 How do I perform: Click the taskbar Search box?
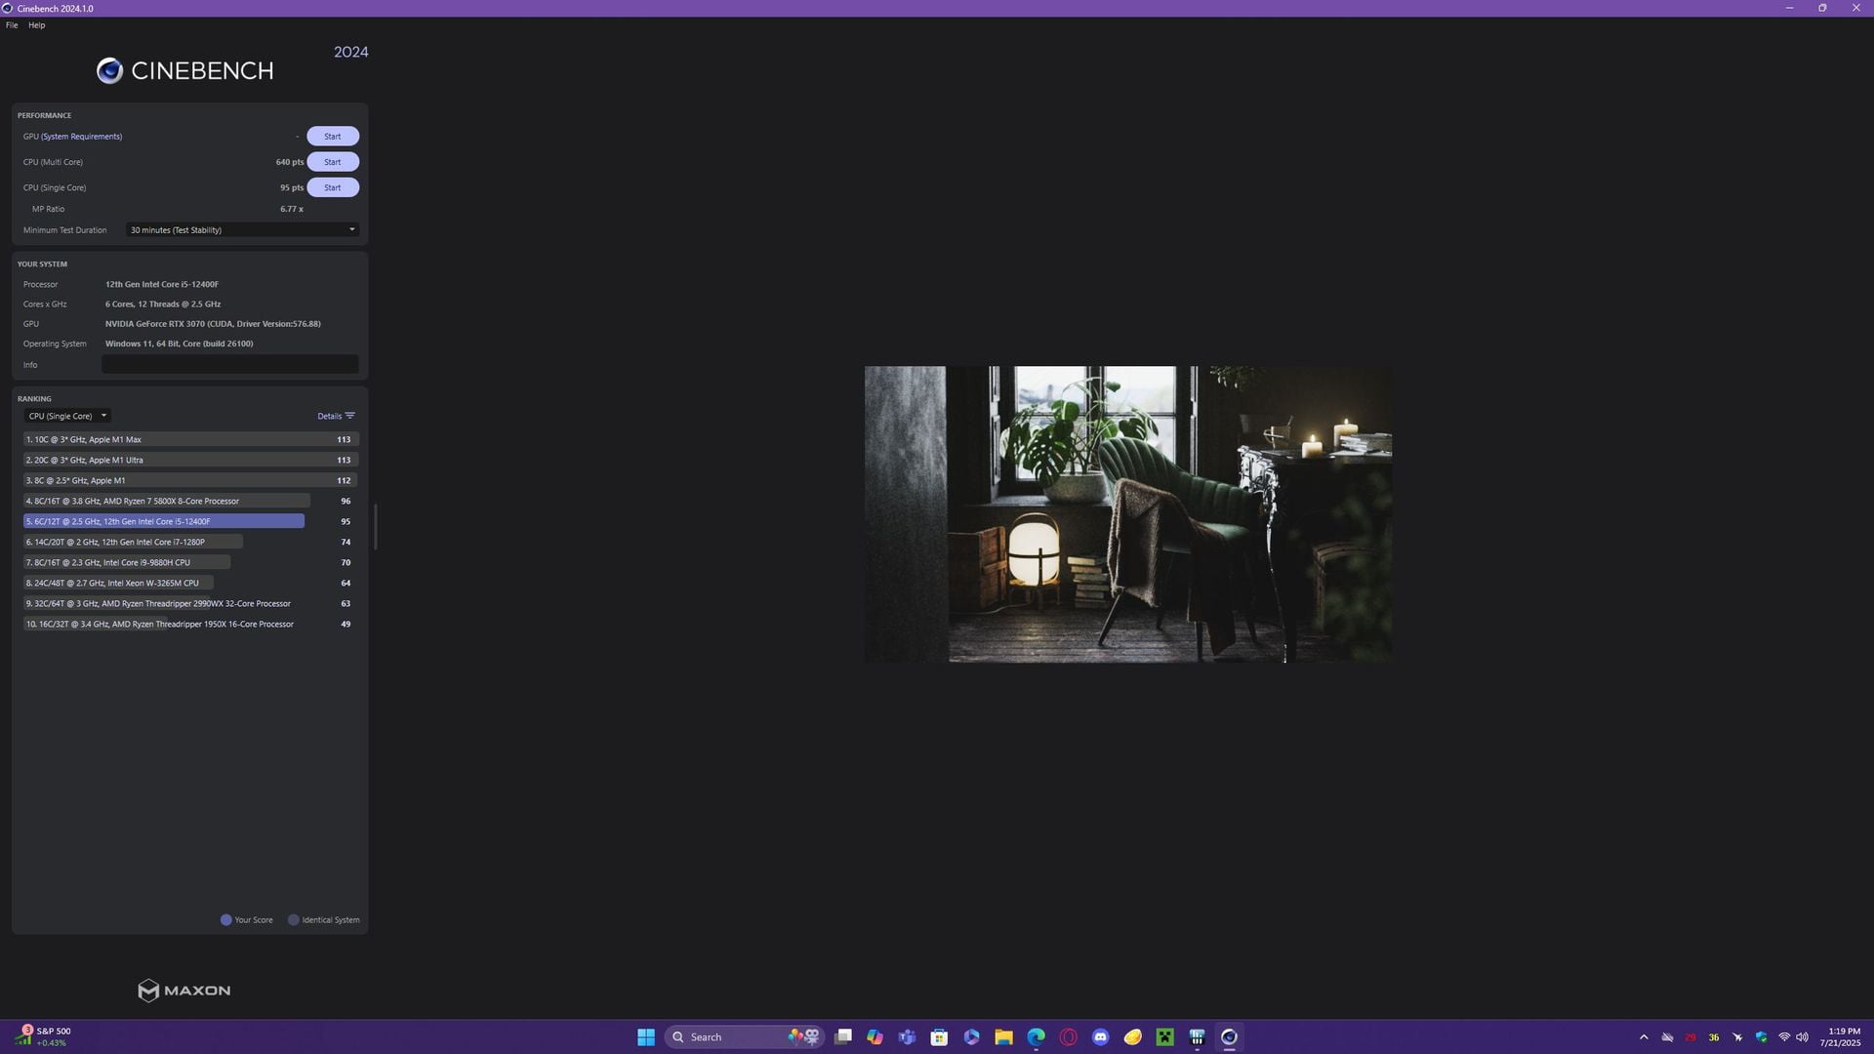pyautogui.click(x=745, y=1037)
